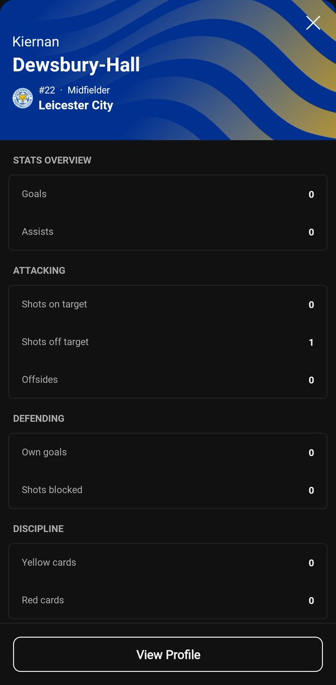
Task: Select the Red cards row
Action: click(x=168, y=600)
